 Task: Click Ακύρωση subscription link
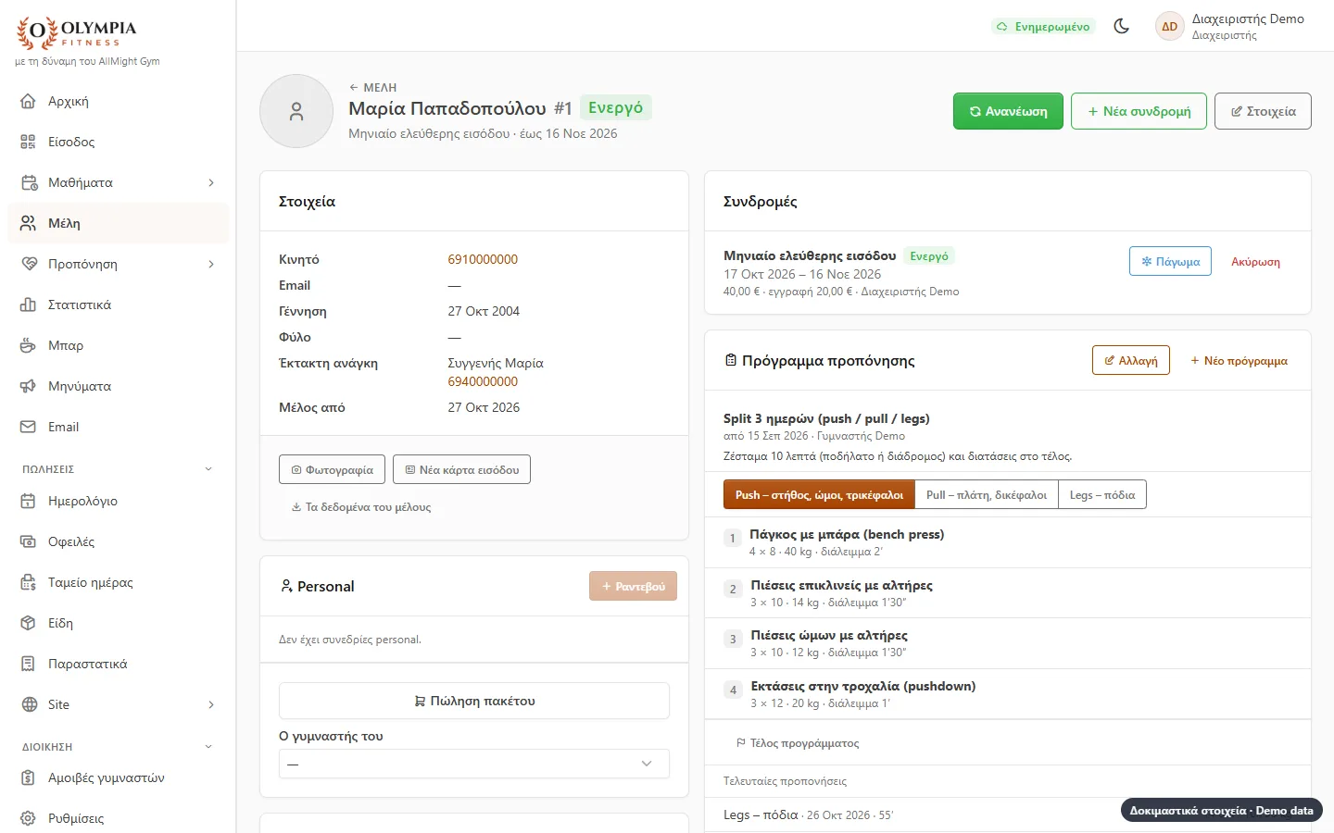1255,262
